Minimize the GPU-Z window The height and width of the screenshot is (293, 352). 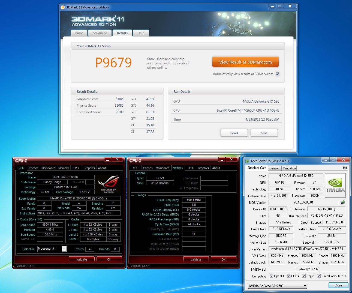click(x=326, y=160)
